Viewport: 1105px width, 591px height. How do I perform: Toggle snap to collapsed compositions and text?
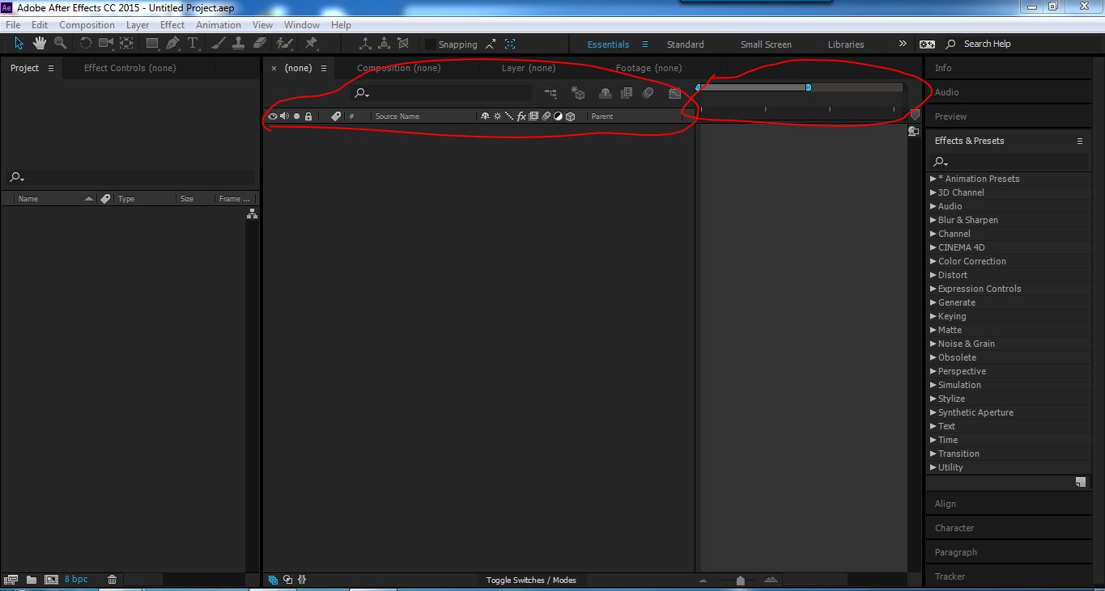click(510, 44)
